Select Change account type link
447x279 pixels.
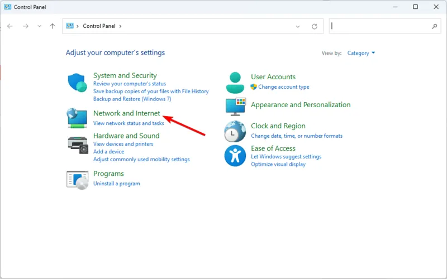(283, 87)
